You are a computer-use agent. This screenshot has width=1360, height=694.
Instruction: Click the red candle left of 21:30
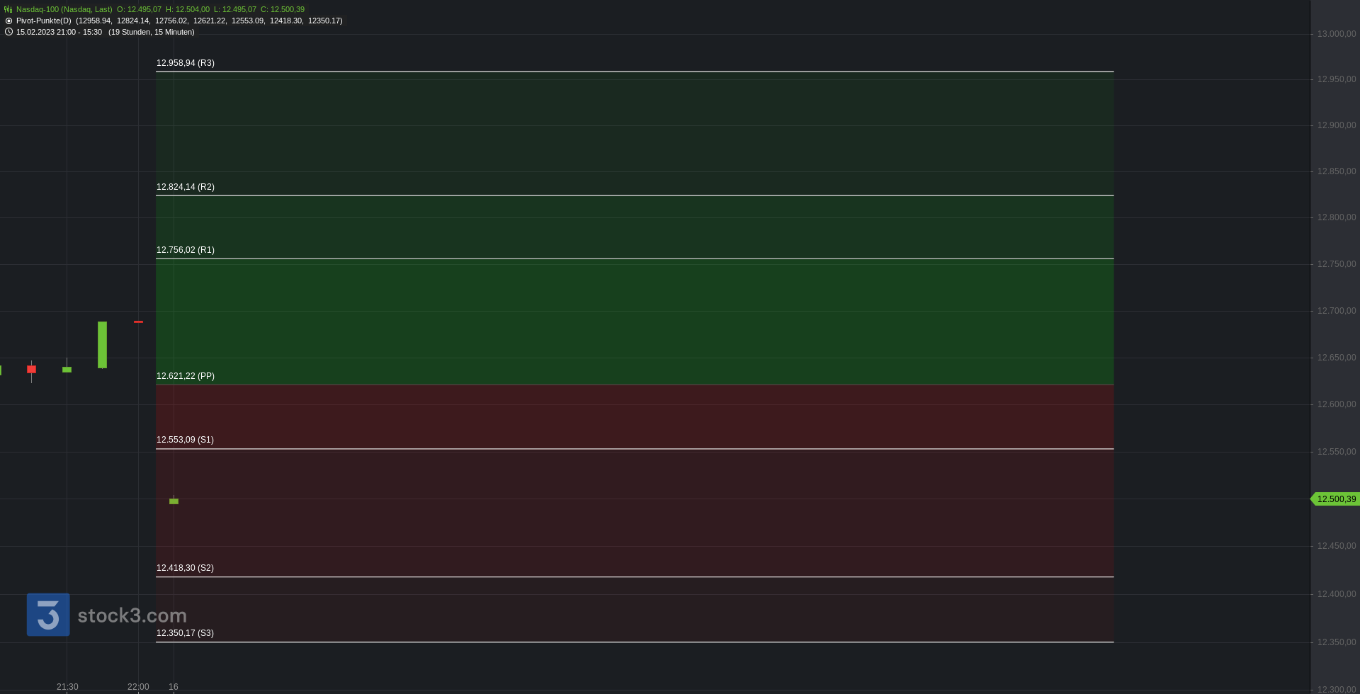point(31,369)
